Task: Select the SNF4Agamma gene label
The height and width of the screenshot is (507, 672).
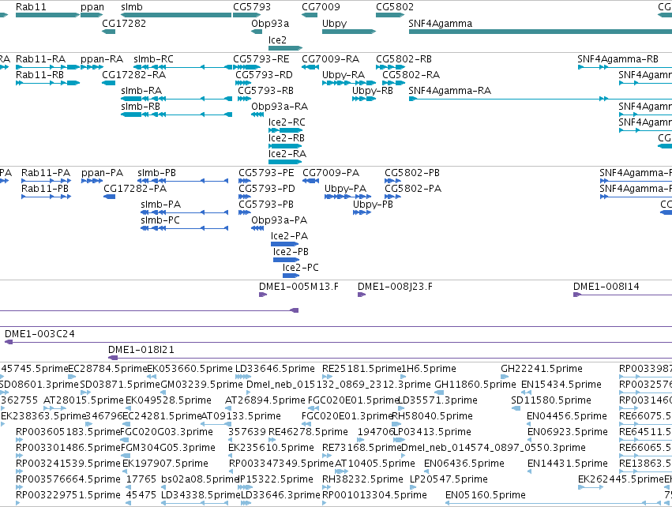Action: pos(440,24)
